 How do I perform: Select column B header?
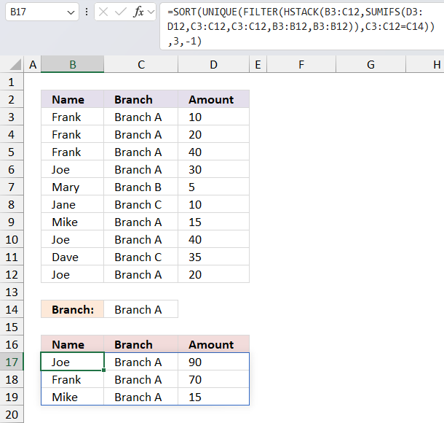[73, 64]
